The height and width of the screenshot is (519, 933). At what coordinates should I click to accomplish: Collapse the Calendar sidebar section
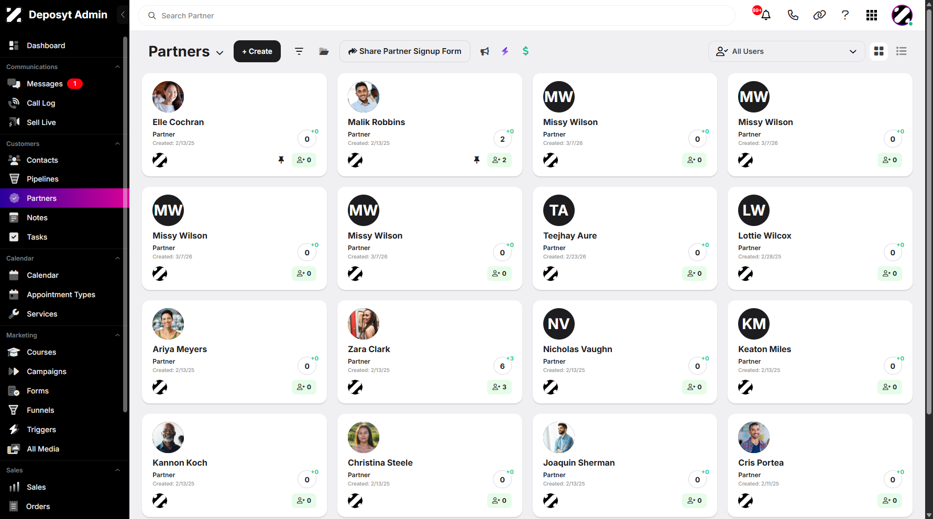coord(117,258)
